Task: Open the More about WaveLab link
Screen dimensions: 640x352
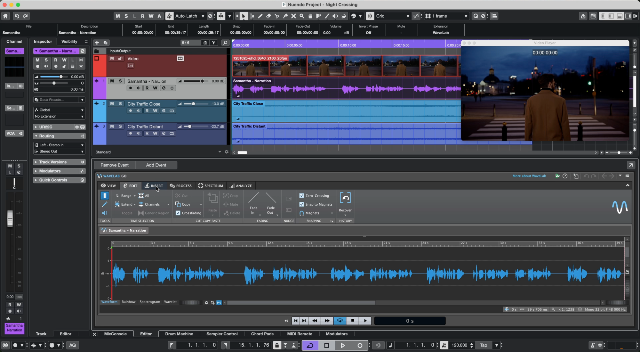Action: coord(529,176)
